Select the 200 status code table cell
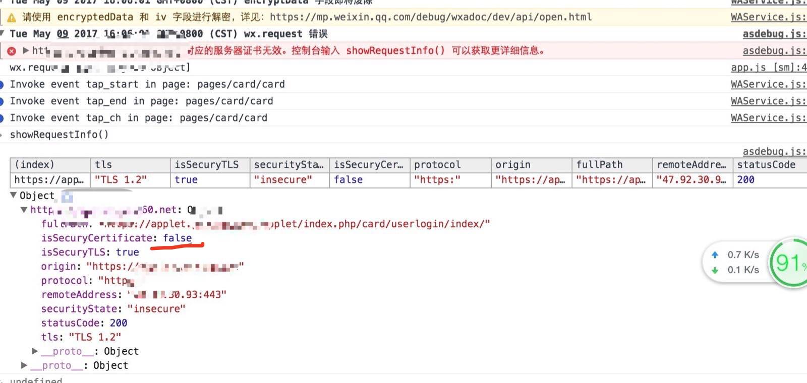807x383 pixels. click(x=770, y=180)
